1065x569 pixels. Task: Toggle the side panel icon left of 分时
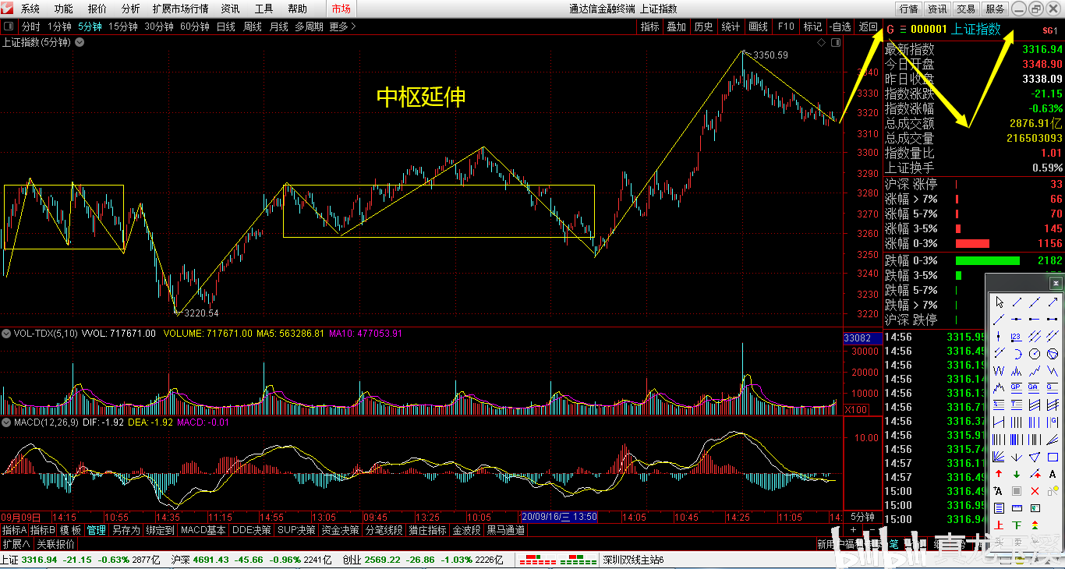click(9, 27)
